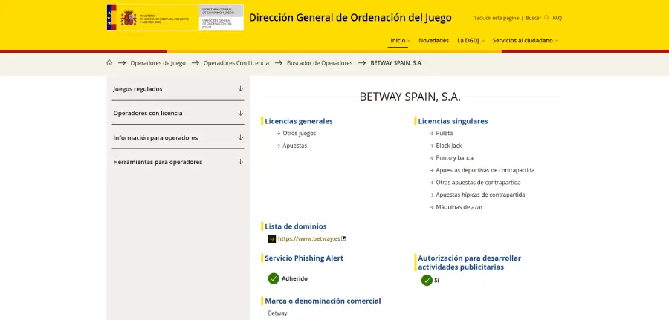Click Otros juegos general license
Viewport: 669px width, 320px height.
click(299, 133)
